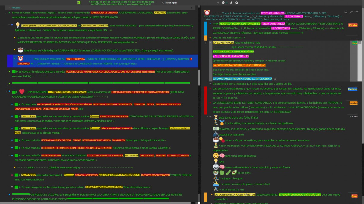Open the comments icon in task header
This screenshot has width=364, height=204.
(346, 12)
